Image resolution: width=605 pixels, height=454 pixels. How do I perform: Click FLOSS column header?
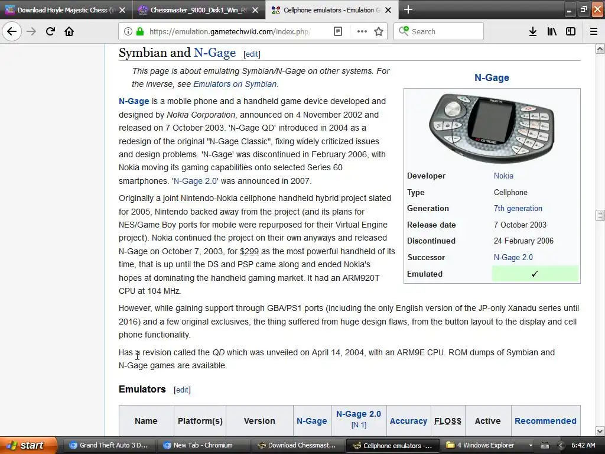click(x=448, y=421)
